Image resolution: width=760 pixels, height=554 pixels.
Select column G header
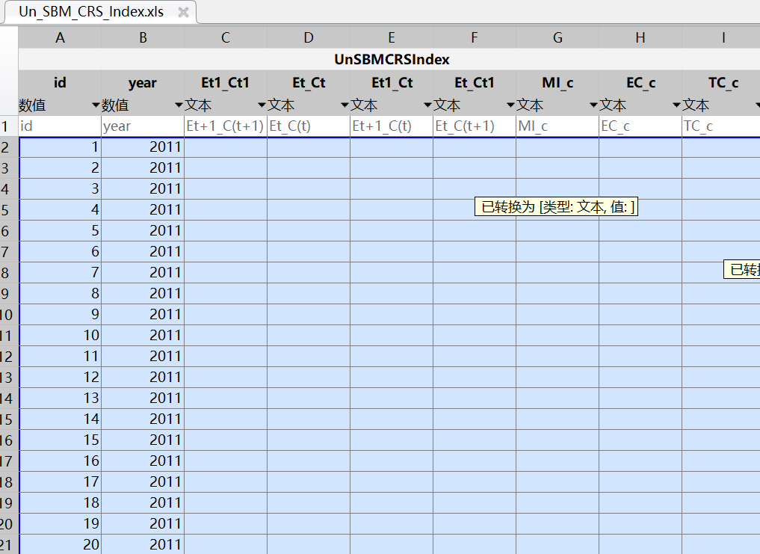557,37
